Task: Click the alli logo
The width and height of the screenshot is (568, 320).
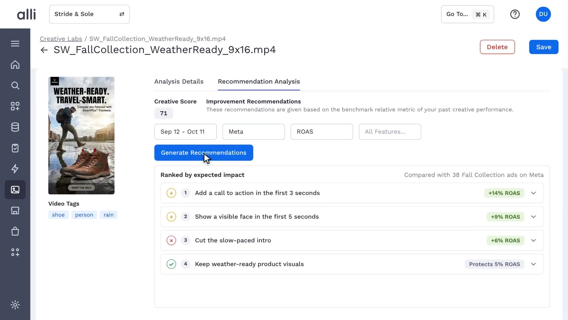Action: (26, 14)
